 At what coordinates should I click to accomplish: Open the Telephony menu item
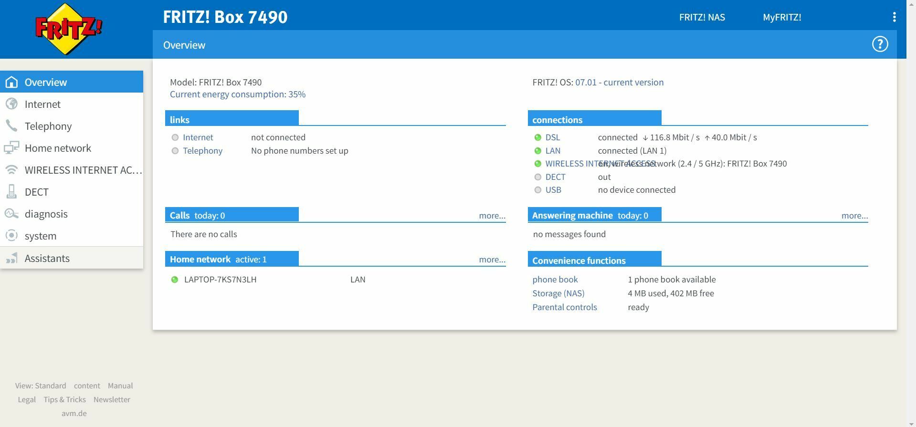(72, 126)
